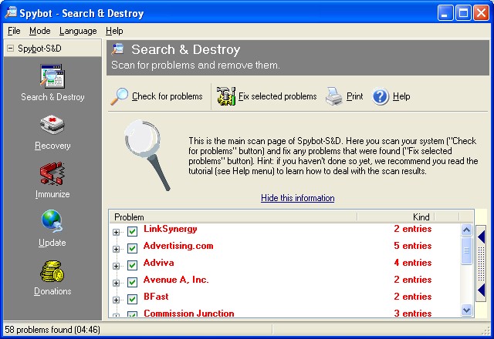Uncheck the Adviva checkbox
The height and width of the screenshot is (339, 494).
point(132,266)
